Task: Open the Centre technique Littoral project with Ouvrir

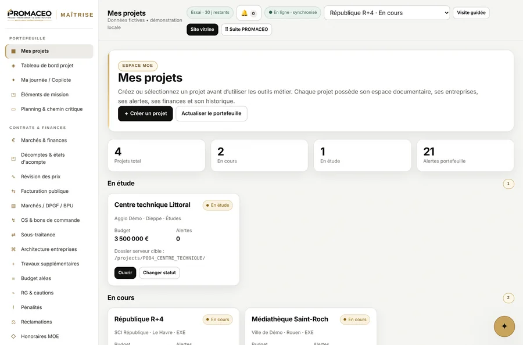Action: [125, 272]
